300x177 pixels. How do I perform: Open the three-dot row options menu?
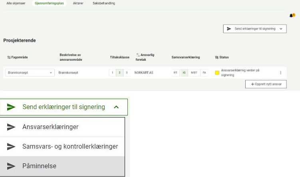(280, 73)
